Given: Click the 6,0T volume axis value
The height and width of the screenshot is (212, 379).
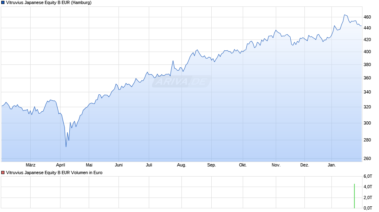Looking at the screenshot, I should (368, 176).
